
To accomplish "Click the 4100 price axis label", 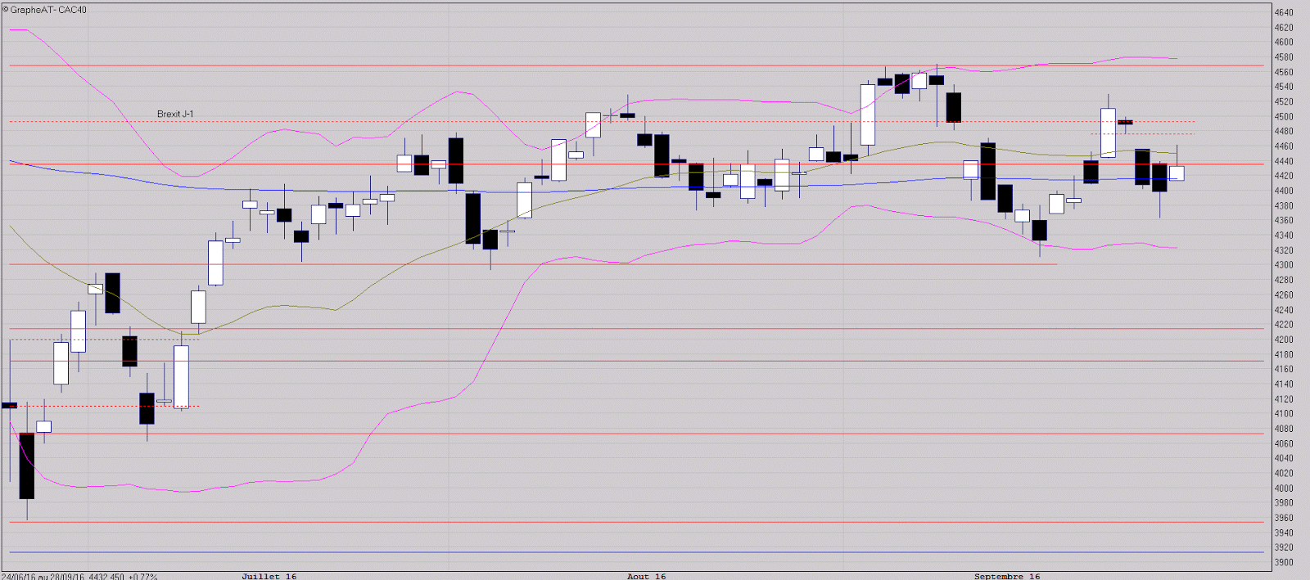I will [1284, 414].
